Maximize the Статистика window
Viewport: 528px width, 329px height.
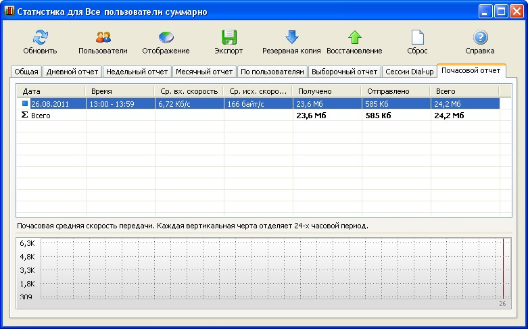pos(501,11)
